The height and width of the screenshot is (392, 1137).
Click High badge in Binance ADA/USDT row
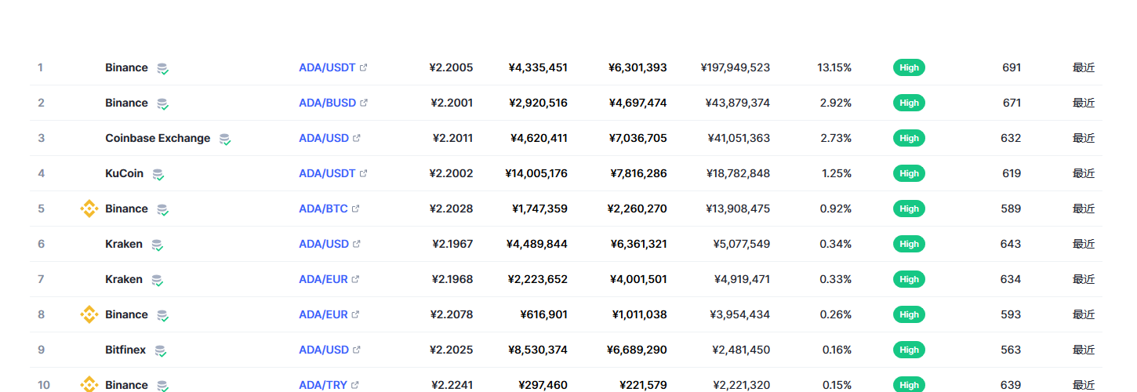point(909,67)
